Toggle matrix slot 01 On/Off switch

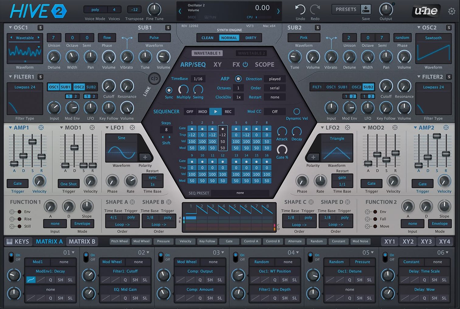(11, 256)
